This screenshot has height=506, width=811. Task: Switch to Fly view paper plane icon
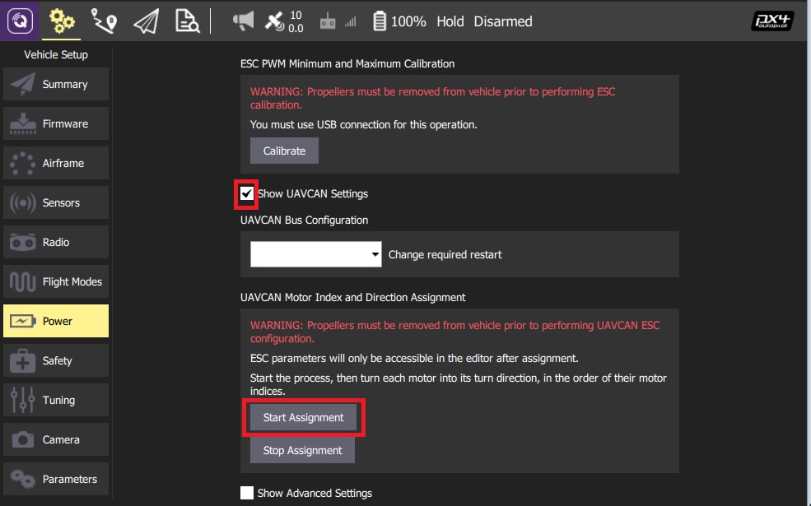(147, 21)
